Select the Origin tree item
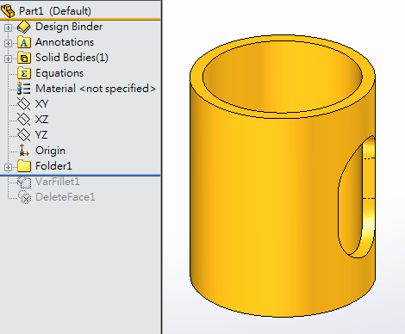Screen dimensions: 405x334 50,151
